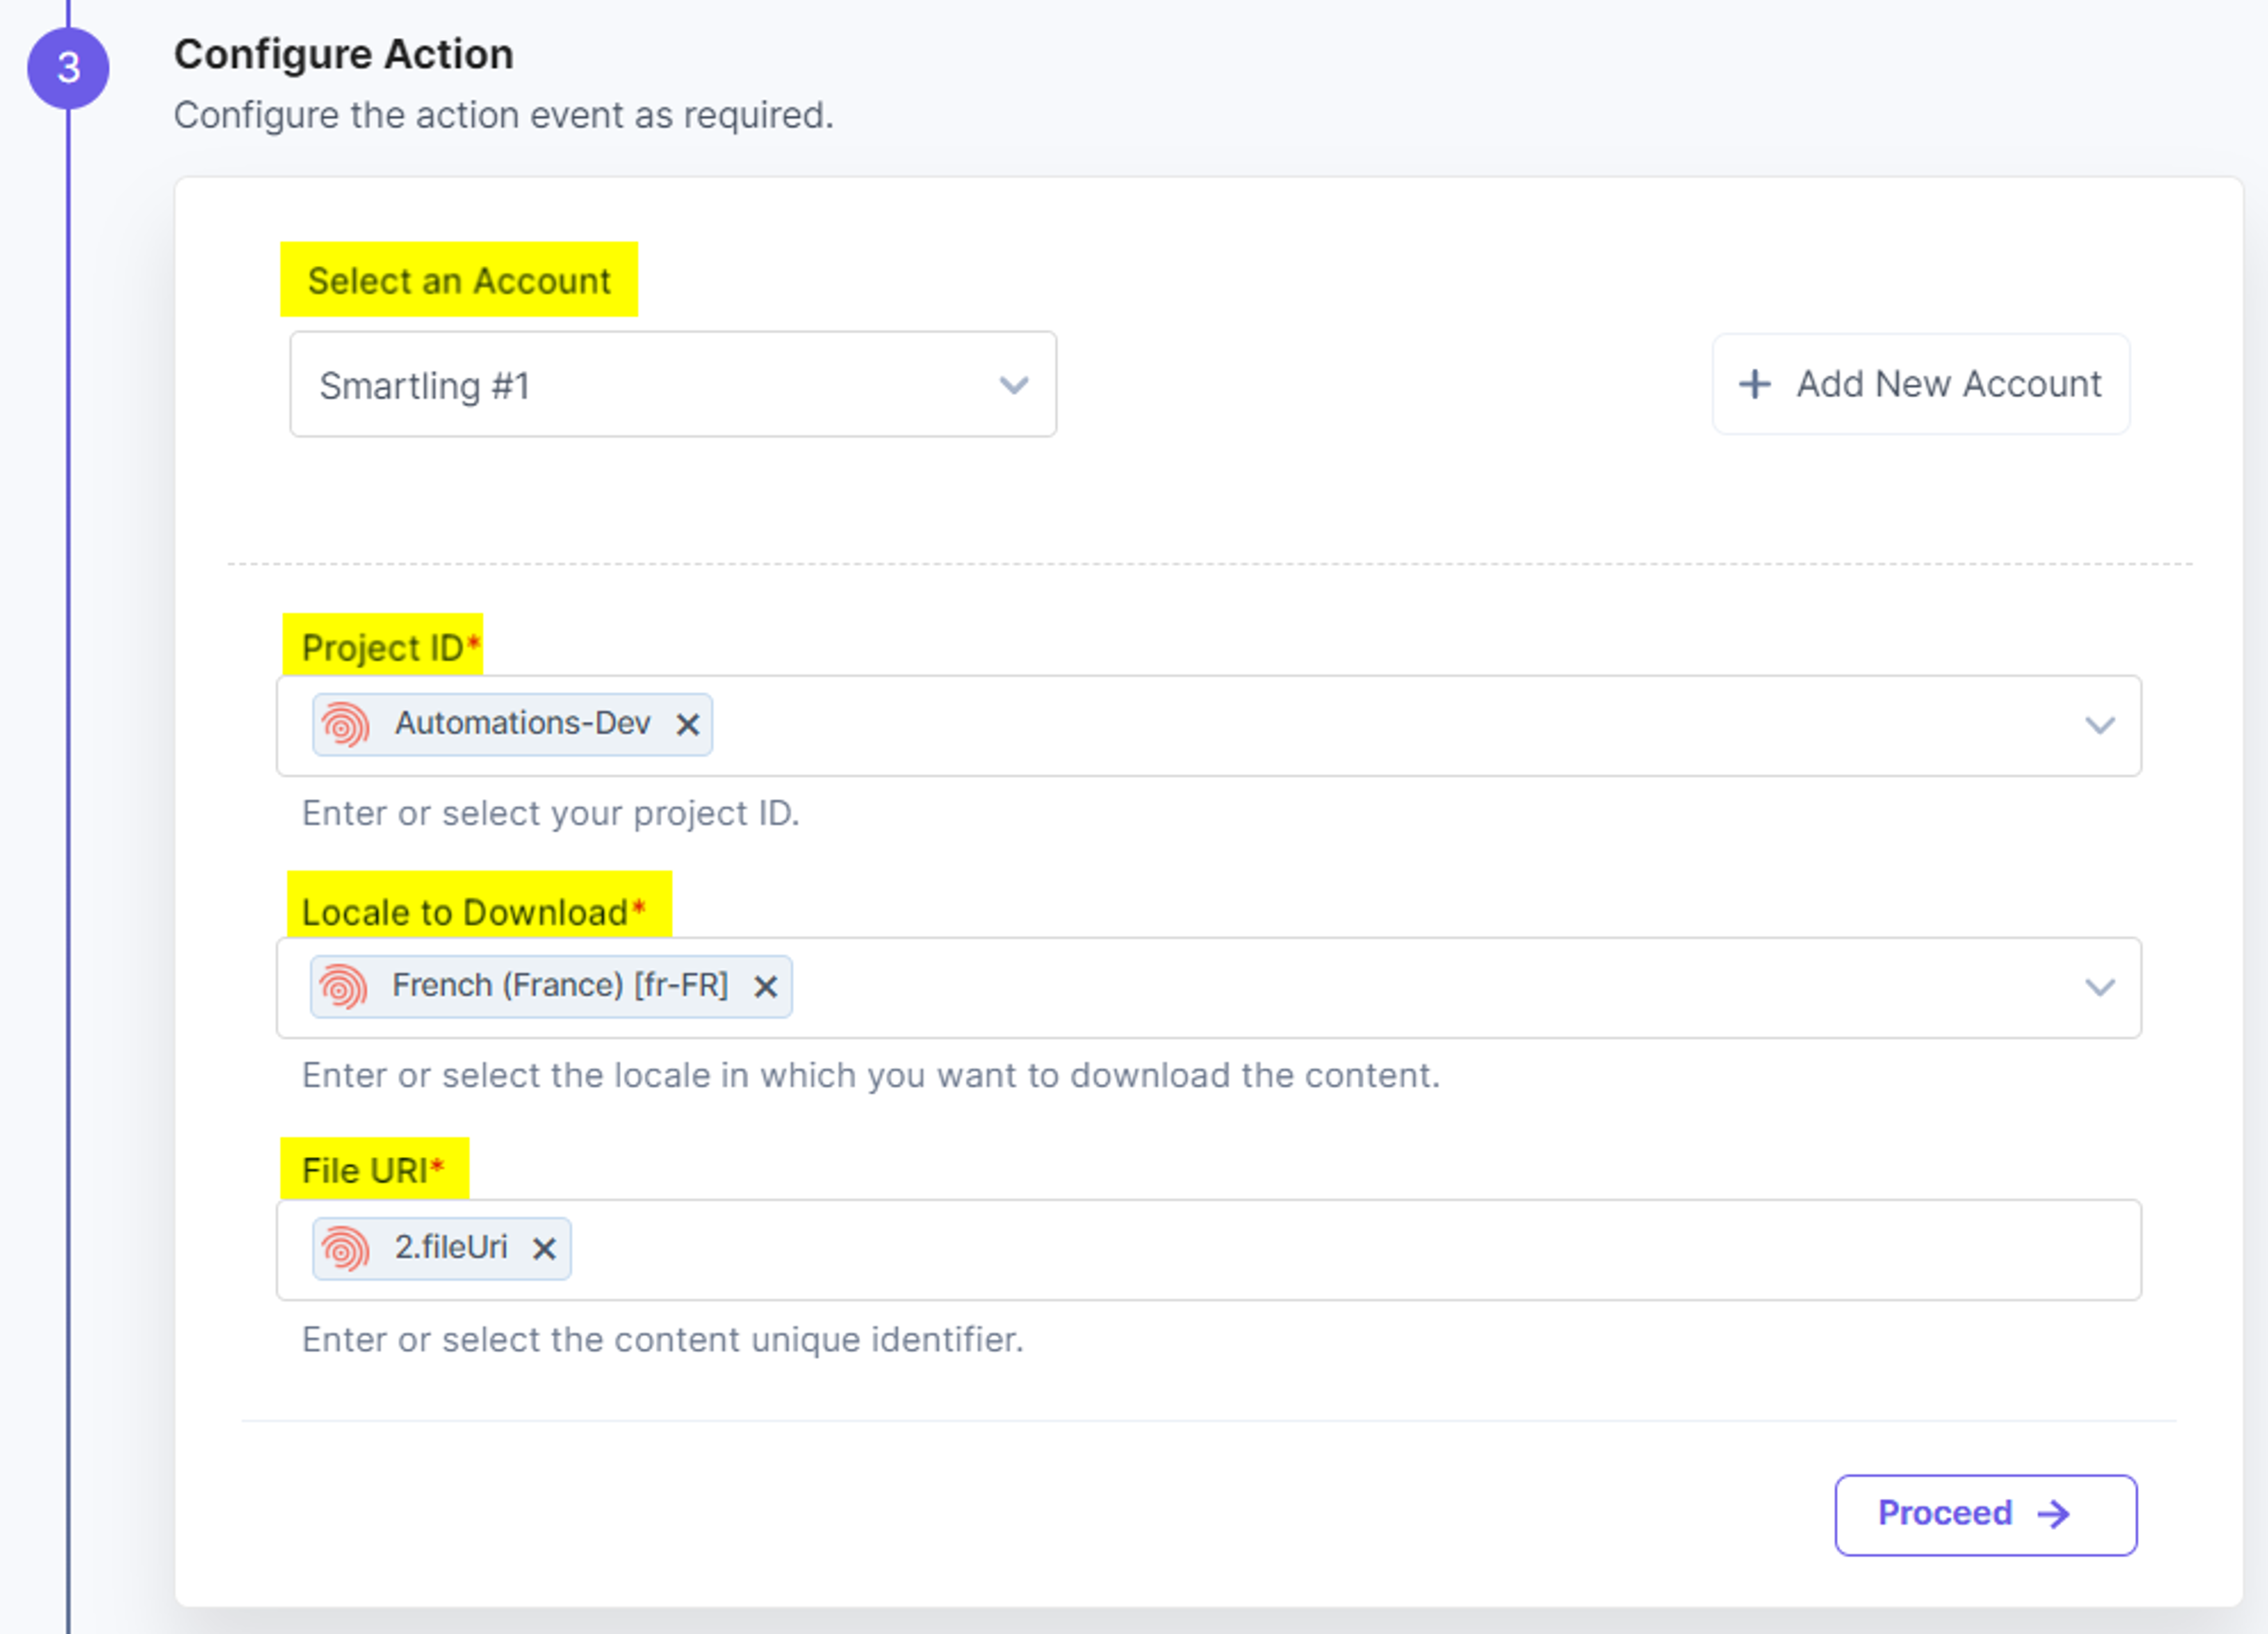Click the fingerprint icon on Automations-Dev tag
The width and height of the screenshot is (2268, 1634).
345,724
